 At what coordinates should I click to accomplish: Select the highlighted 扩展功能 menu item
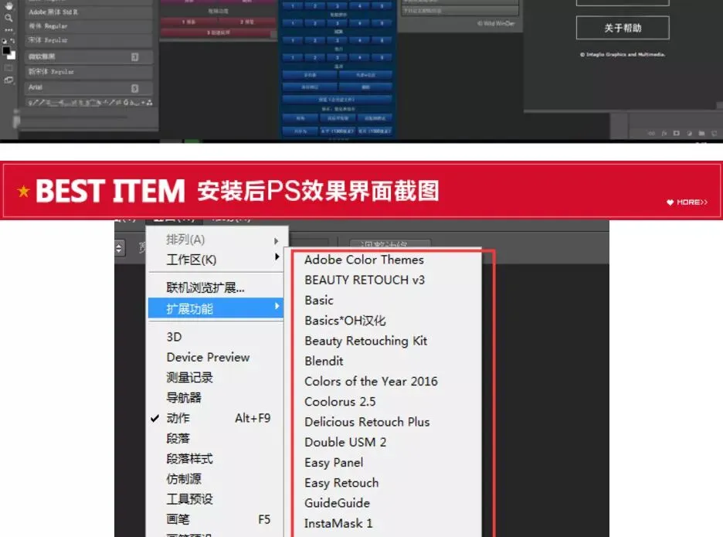point(216,308)
